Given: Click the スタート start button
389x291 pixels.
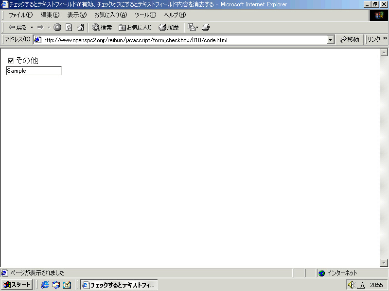Looking at the screenshot, I should coord(17,285).
